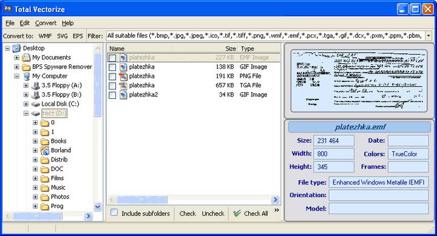
Task: Click the Borland folder icon
Action: (x=45, y=150)
